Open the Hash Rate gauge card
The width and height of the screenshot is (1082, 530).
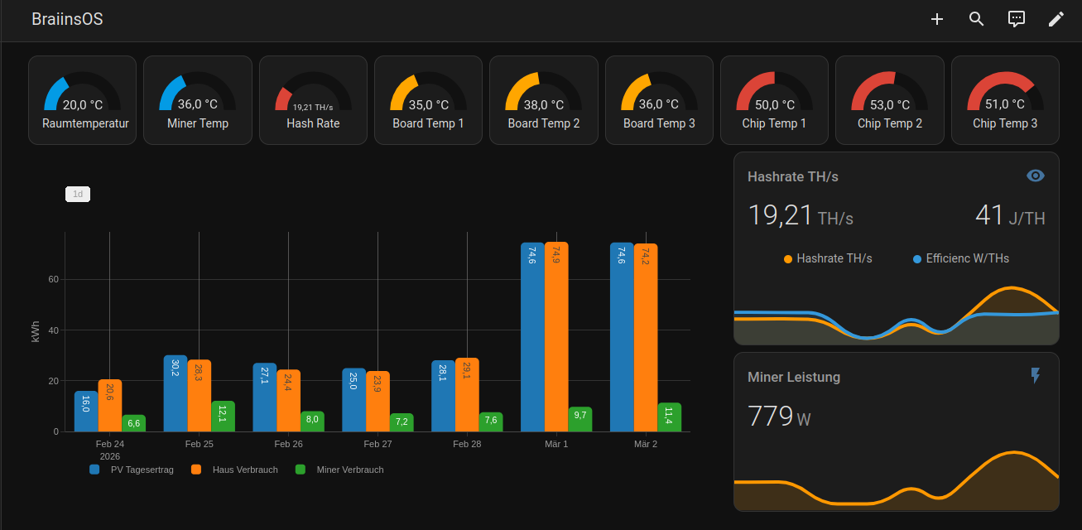(x=313, y=100)
